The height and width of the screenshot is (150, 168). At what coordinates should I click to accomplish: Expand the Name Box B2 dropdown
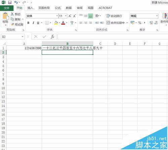pos(23,37)
